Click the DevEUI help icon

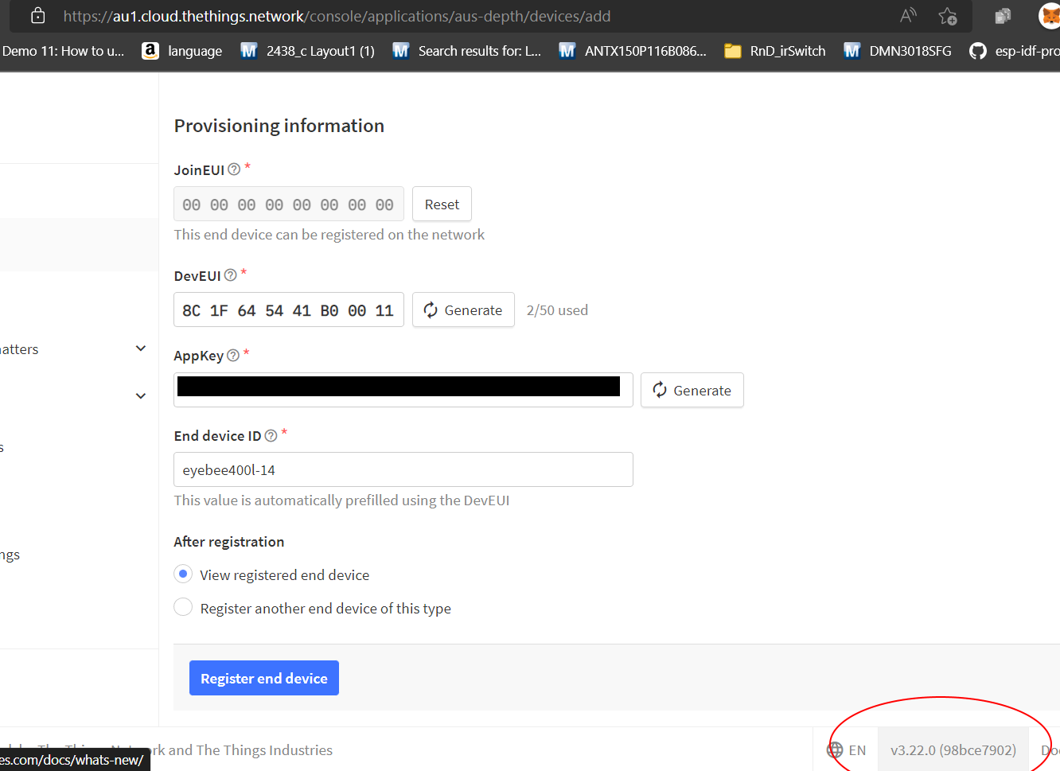click(x=230, y=275)
